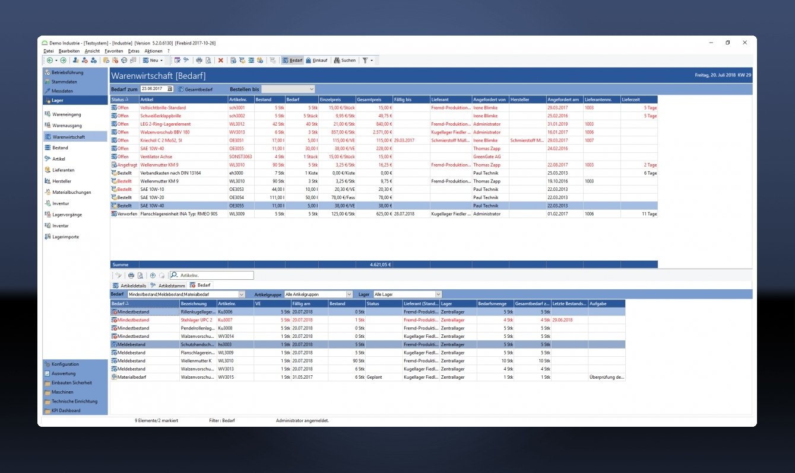The height and width of the screenshot is (473, 795).
Task: Open the Lager filter dropdown
Action: 438,295
